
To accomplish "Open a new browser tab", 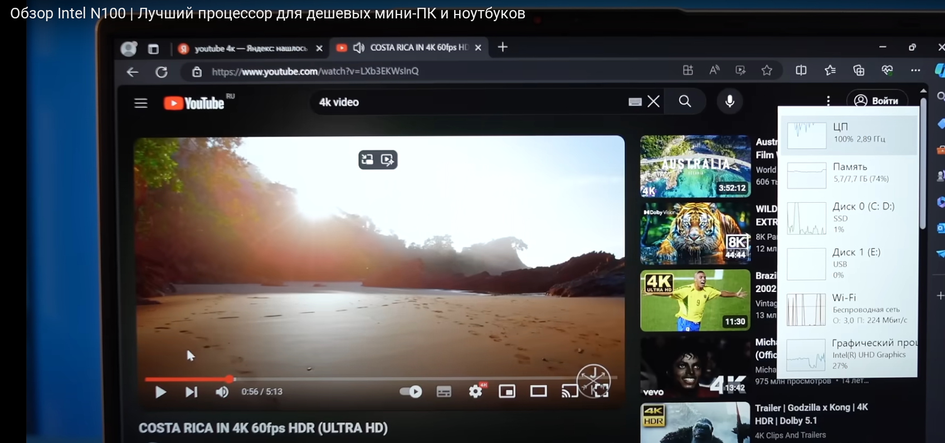I will [503, 47].
